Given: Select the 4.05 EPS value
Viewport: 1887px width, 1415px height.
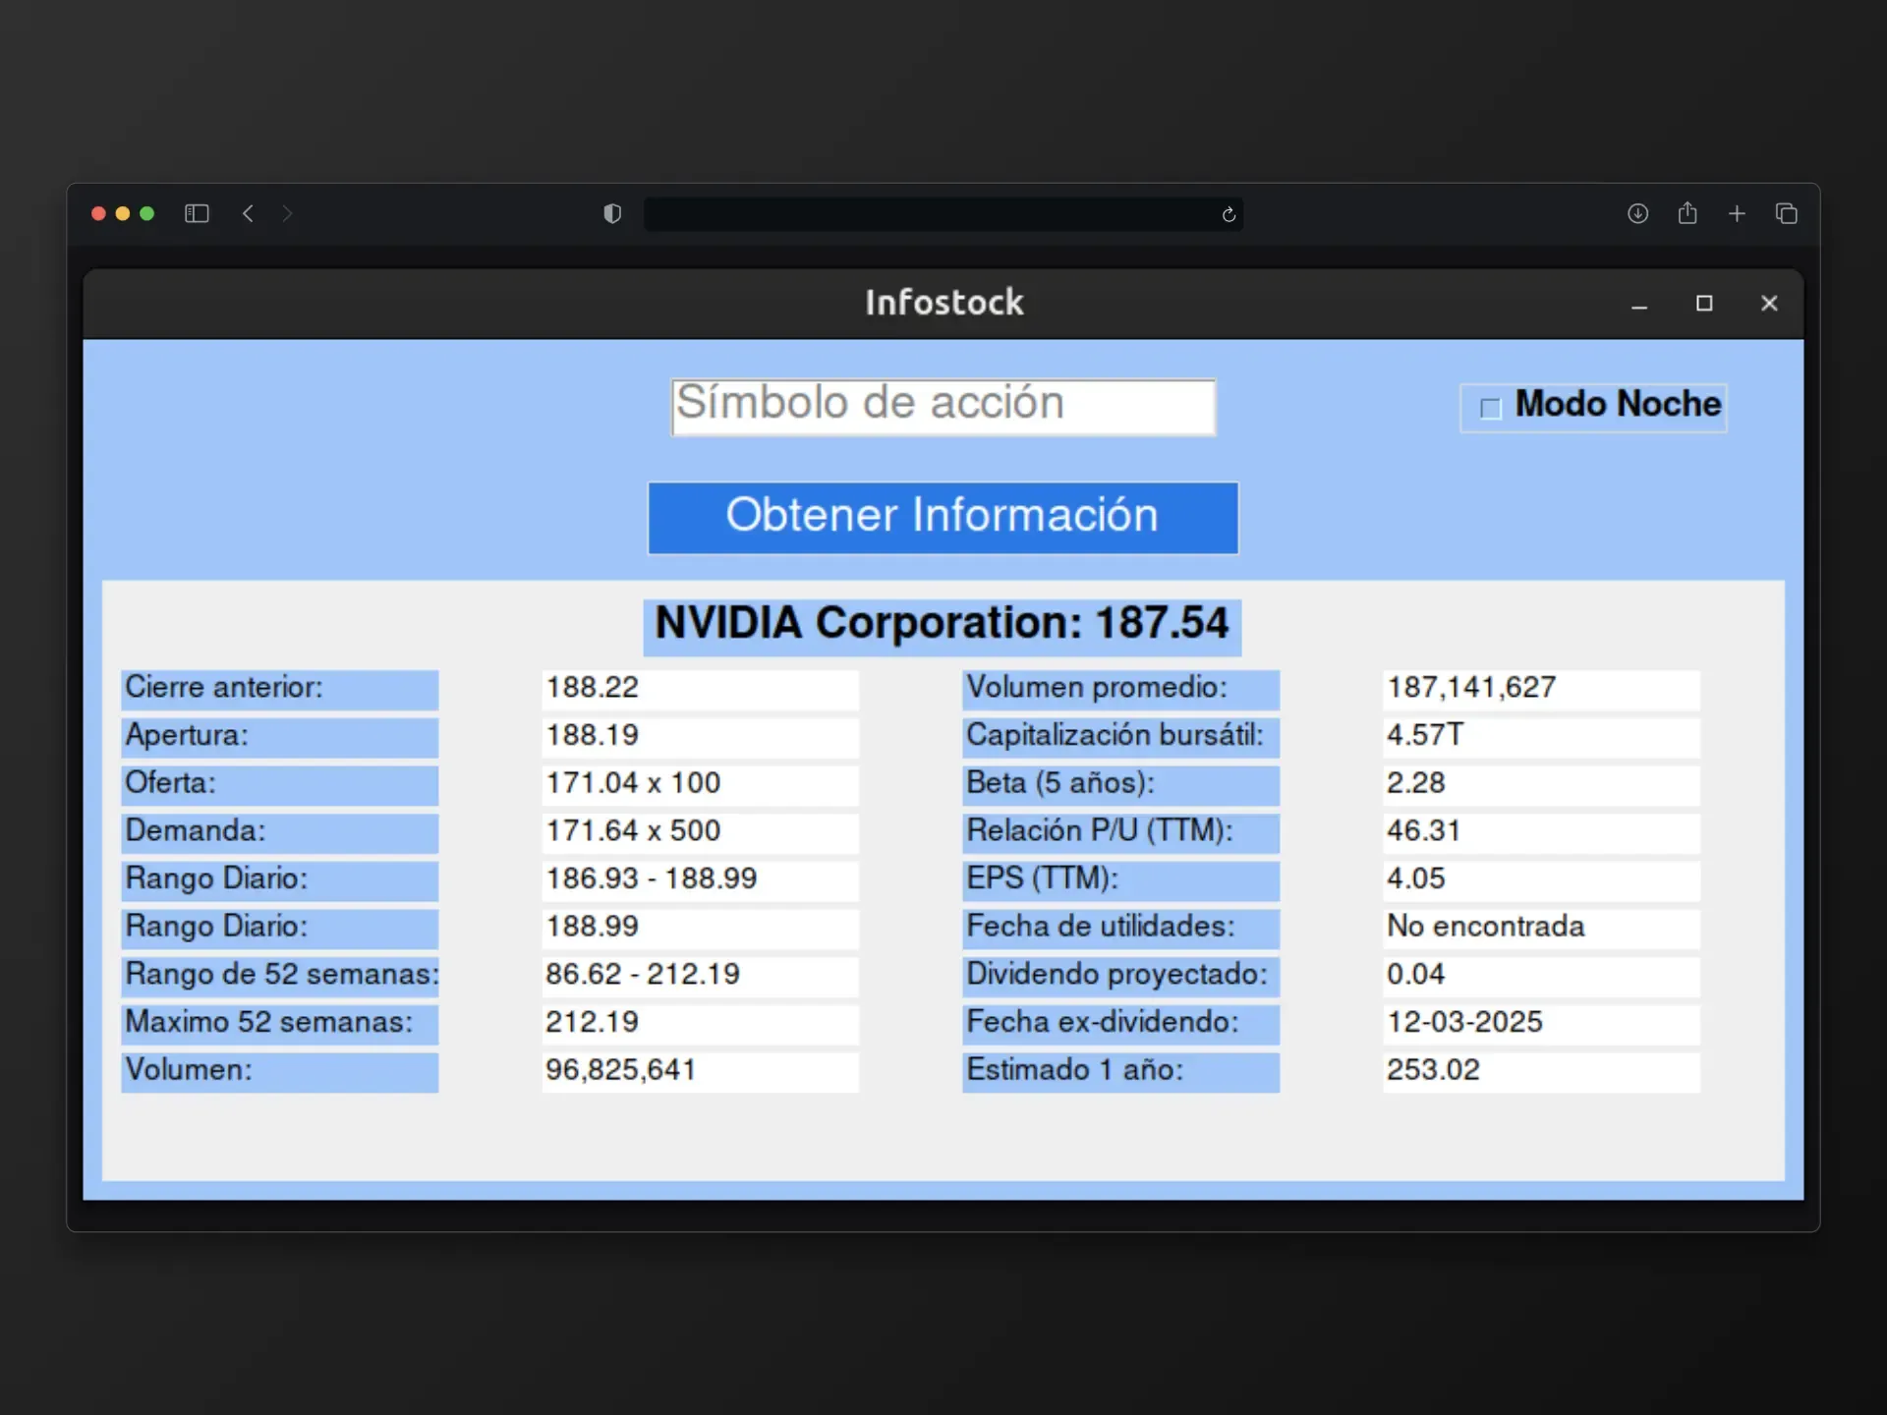Looking at the screenshot, I should (x=1541, y=880).
